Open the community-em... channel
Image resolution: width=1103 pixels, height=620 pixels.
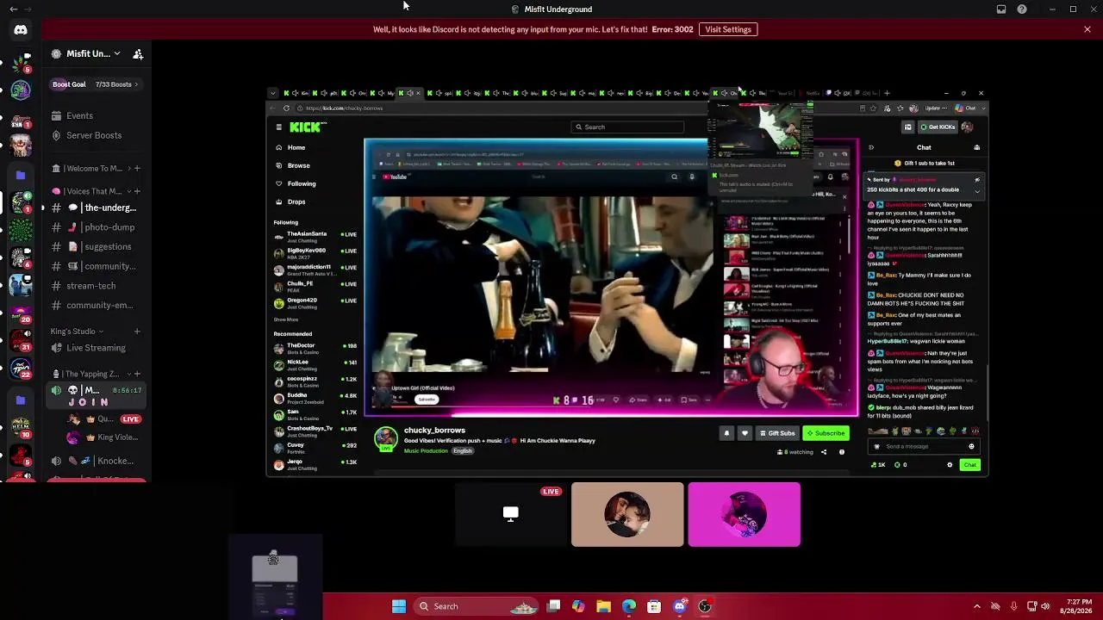pyautogui.click(x=97, y=306)
